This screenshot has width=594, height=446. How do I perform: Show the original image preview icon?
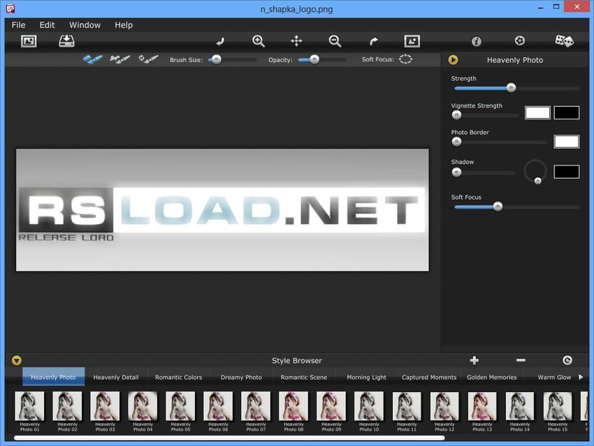412,41
